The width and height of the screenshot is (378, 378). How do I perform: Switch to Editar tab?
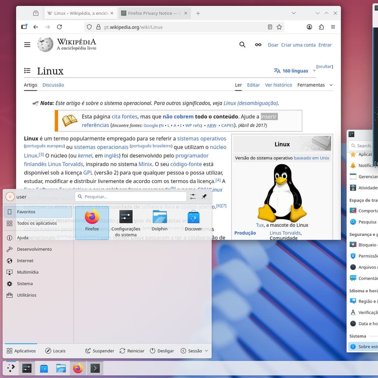[x=253, y=85]
